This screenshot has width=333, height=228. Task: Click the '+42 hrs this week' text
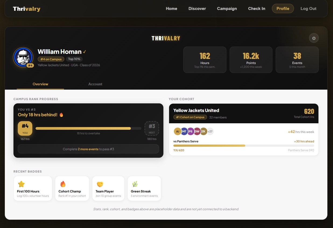[301, 132]
